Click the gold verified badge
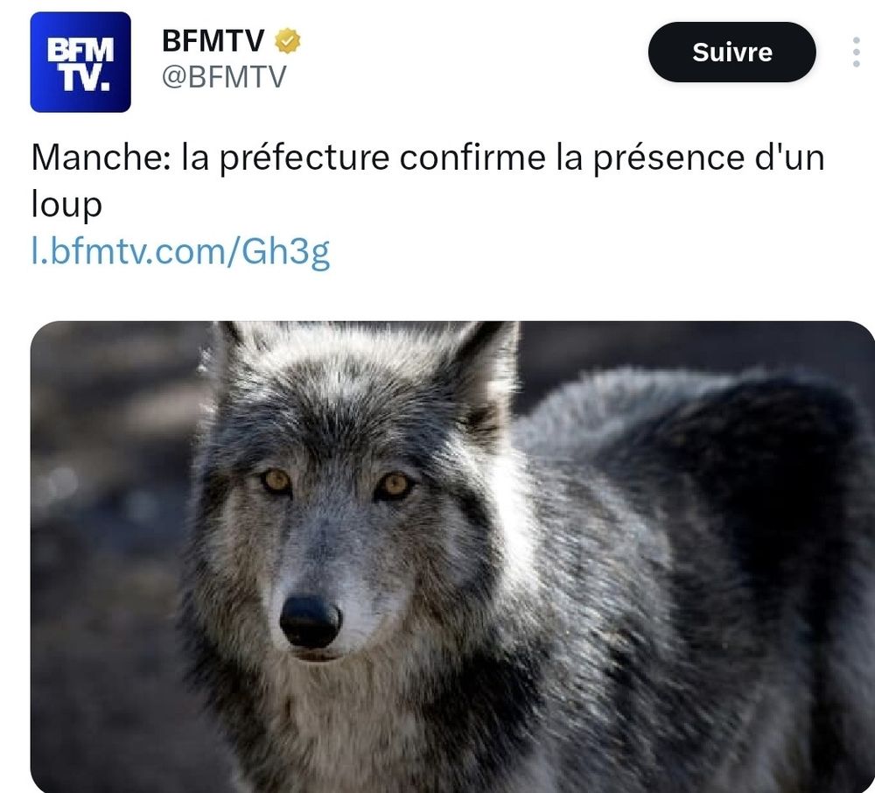 pyautogui.click(x=287, y=41)
